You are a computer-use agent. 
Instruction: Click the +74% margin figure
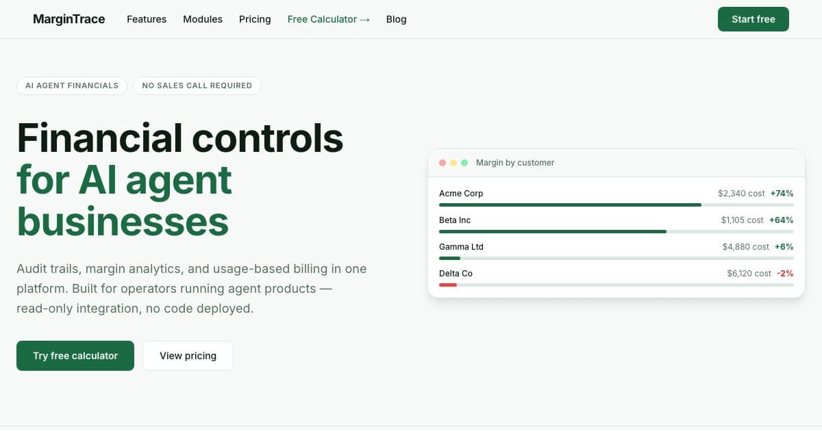782,194
